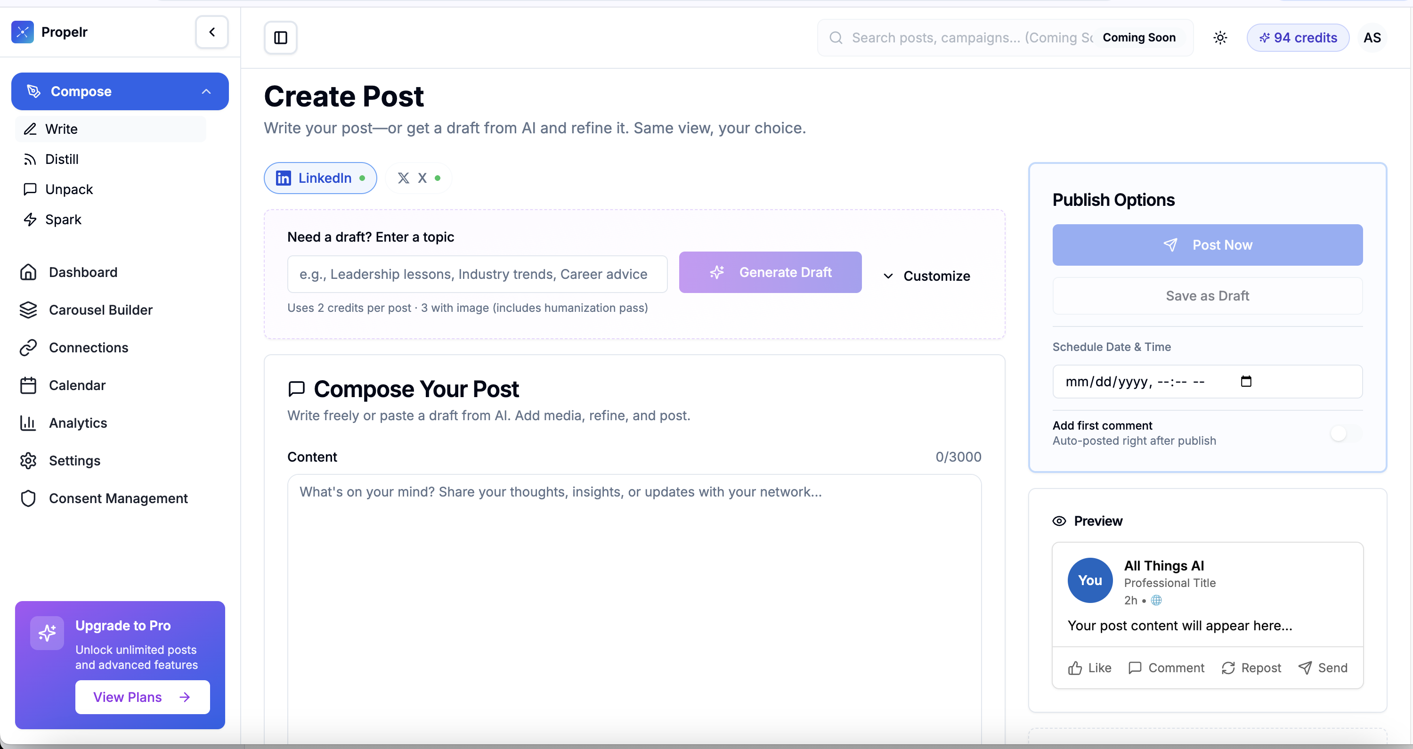Collapse sidebar with left chevron
This screenshot has width=1413, height=749.
212,32
